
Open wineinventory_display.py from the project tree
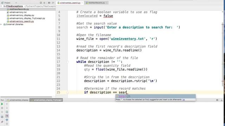point(22,15)
